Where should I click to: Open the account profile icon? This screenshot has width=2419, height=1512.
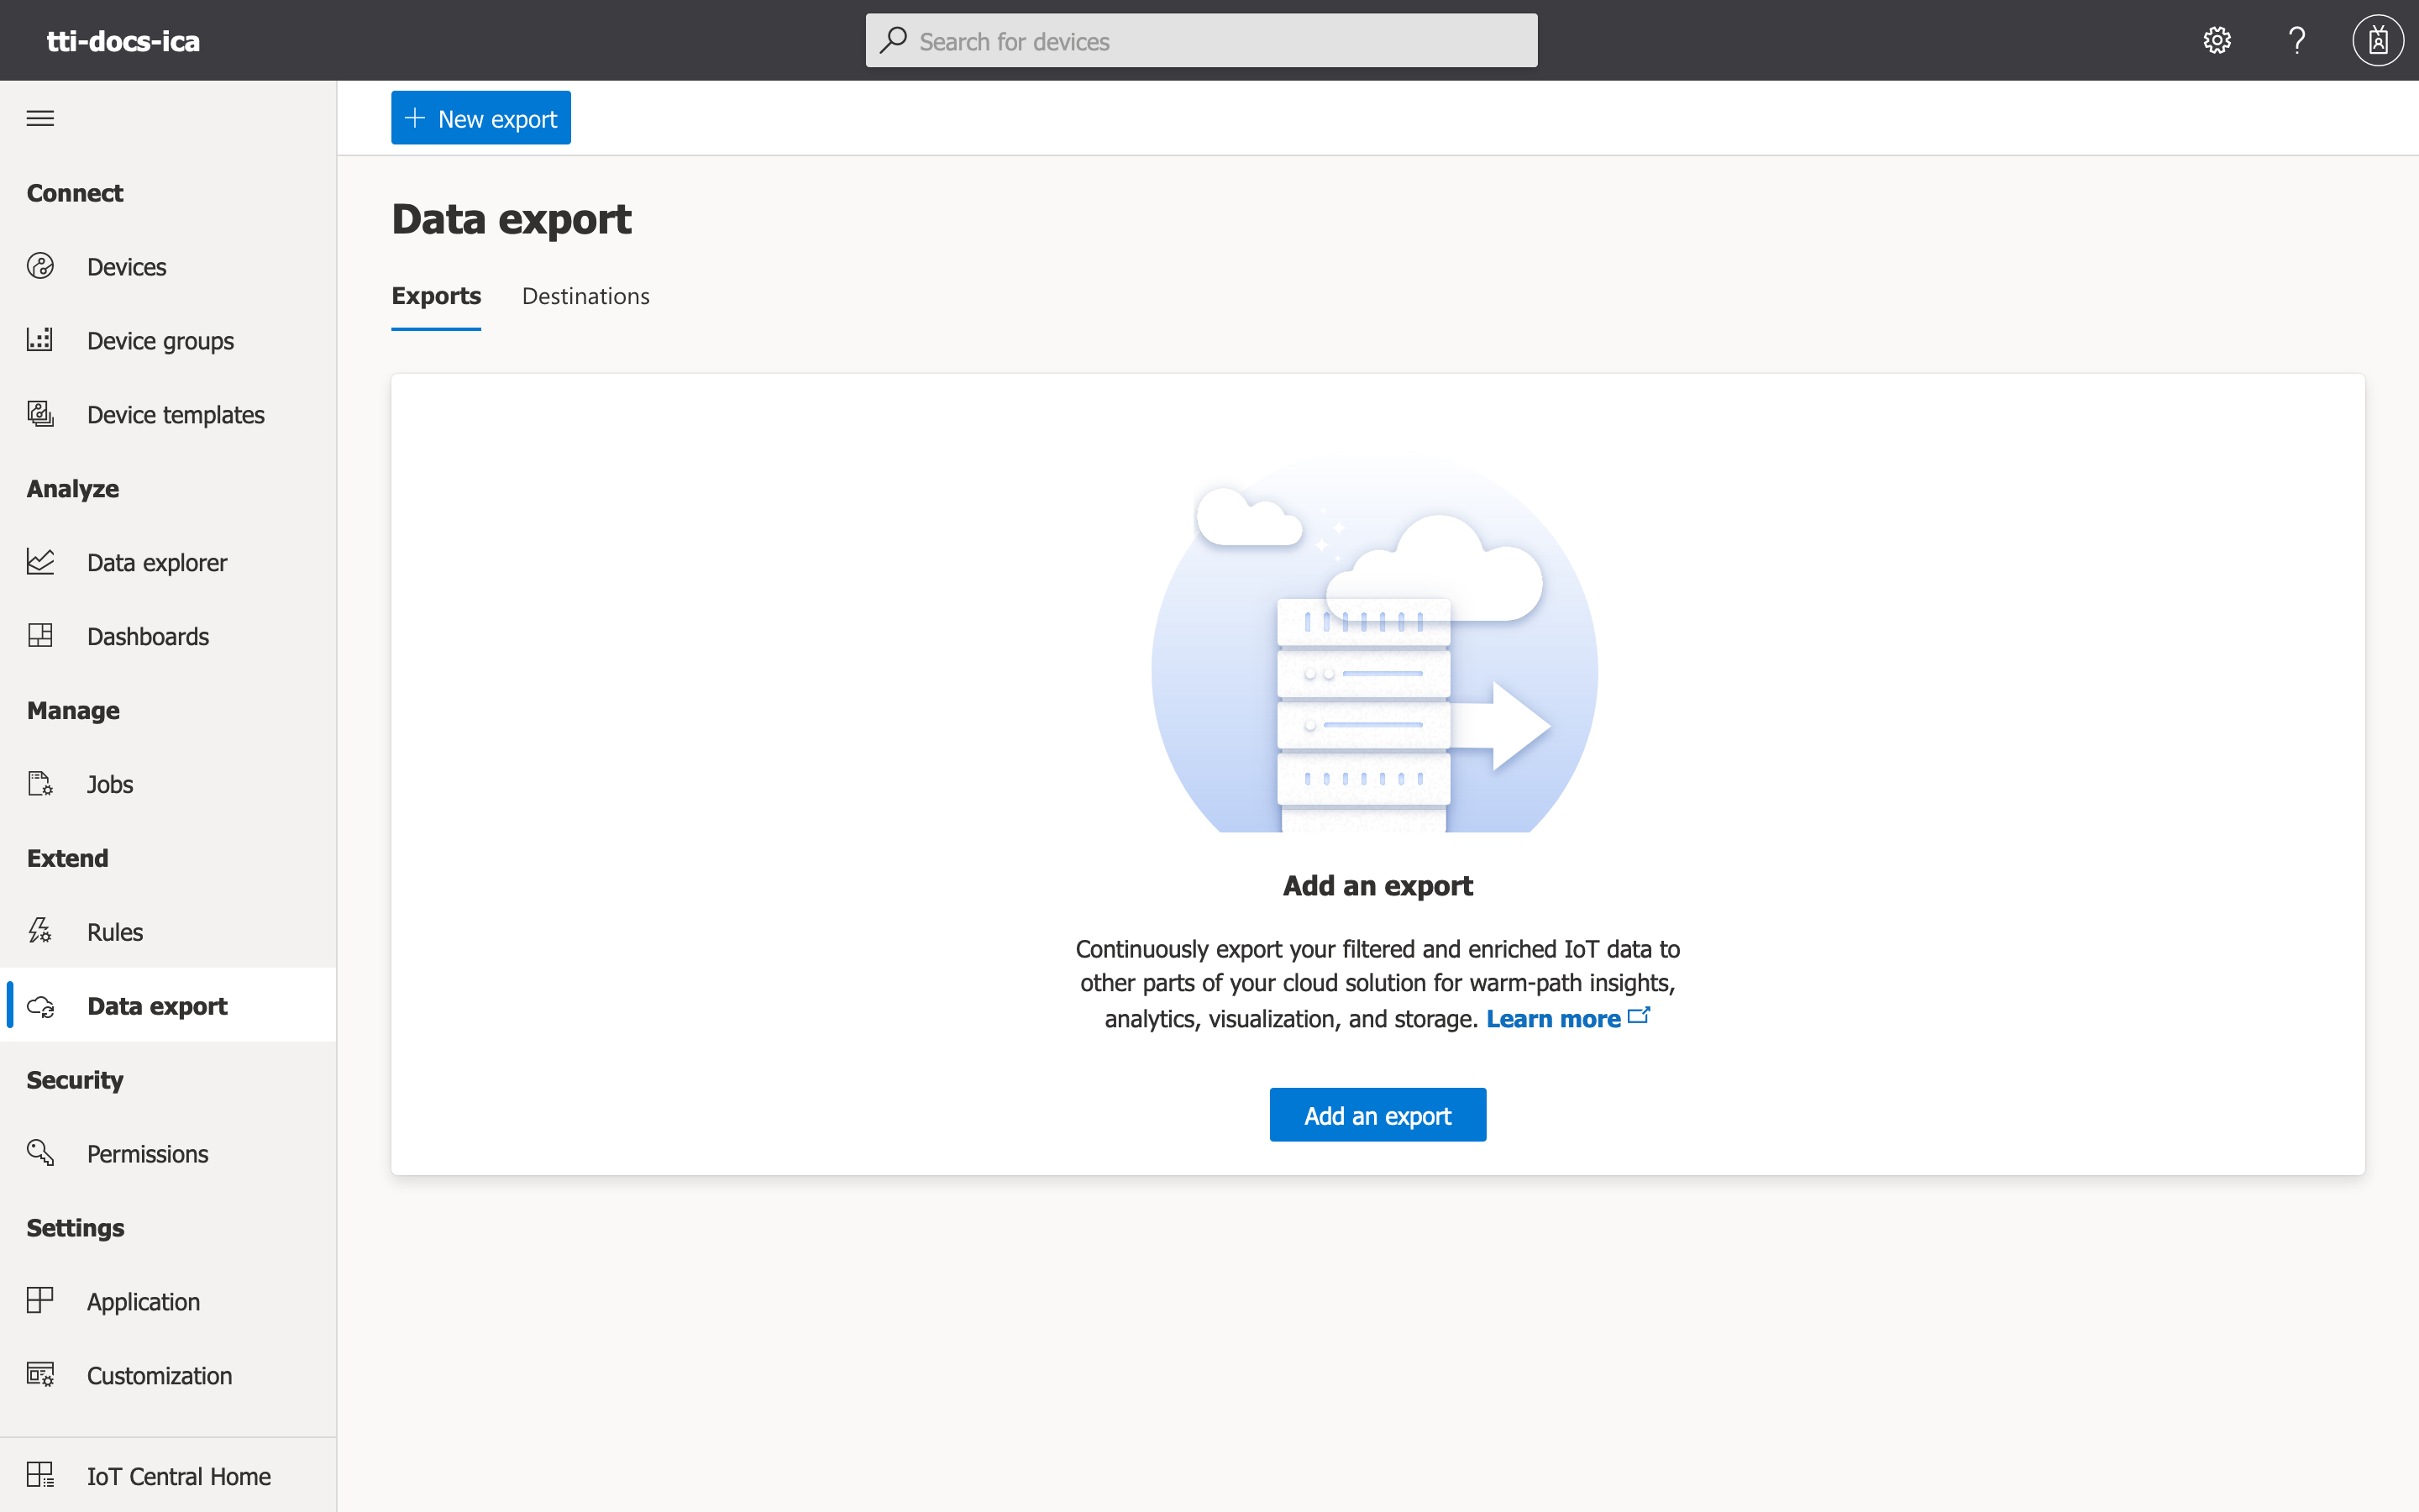[2376, 40]
